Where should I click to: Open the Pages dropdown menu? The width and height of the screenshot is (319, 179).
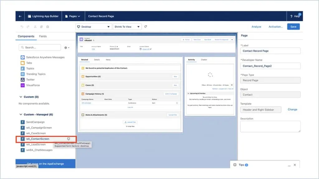(73, 16)
